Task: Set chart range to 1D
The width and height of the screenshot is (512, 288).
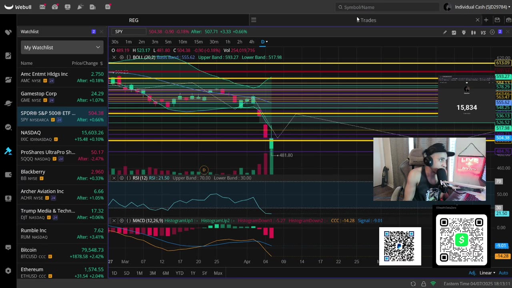Action: tap(114, 273)
